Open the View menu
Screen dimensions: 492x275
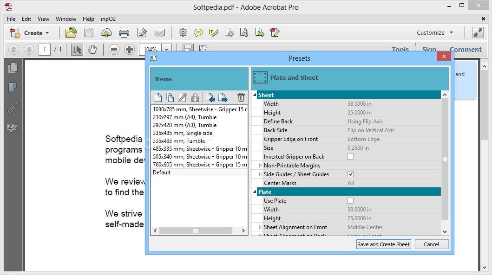tap(43, 19)
